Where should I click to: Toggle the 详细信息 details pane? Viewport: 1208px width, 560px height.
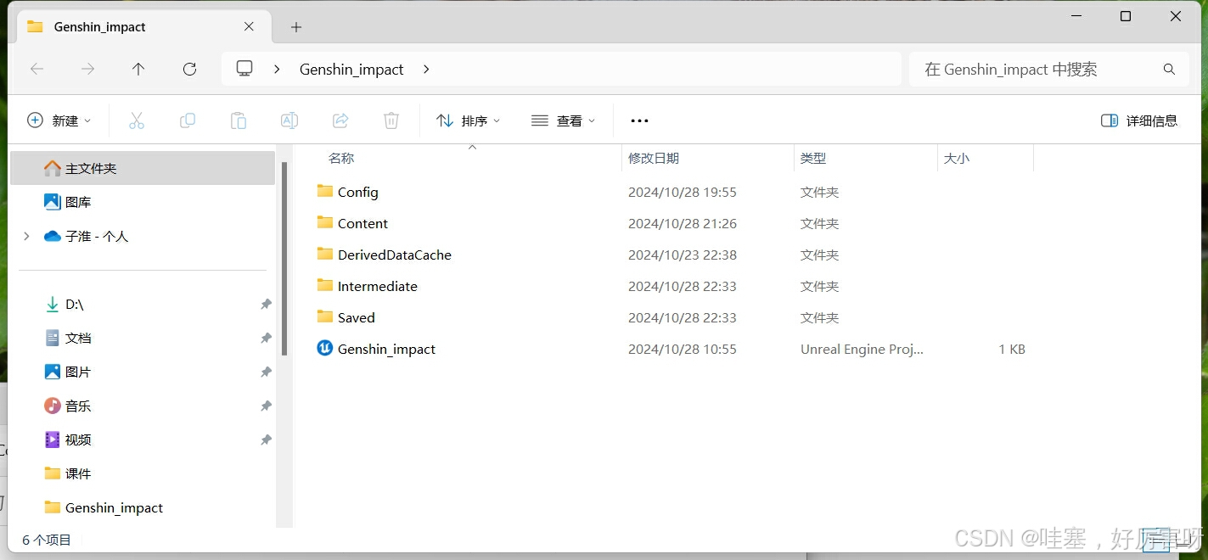tap(1138, 120)
